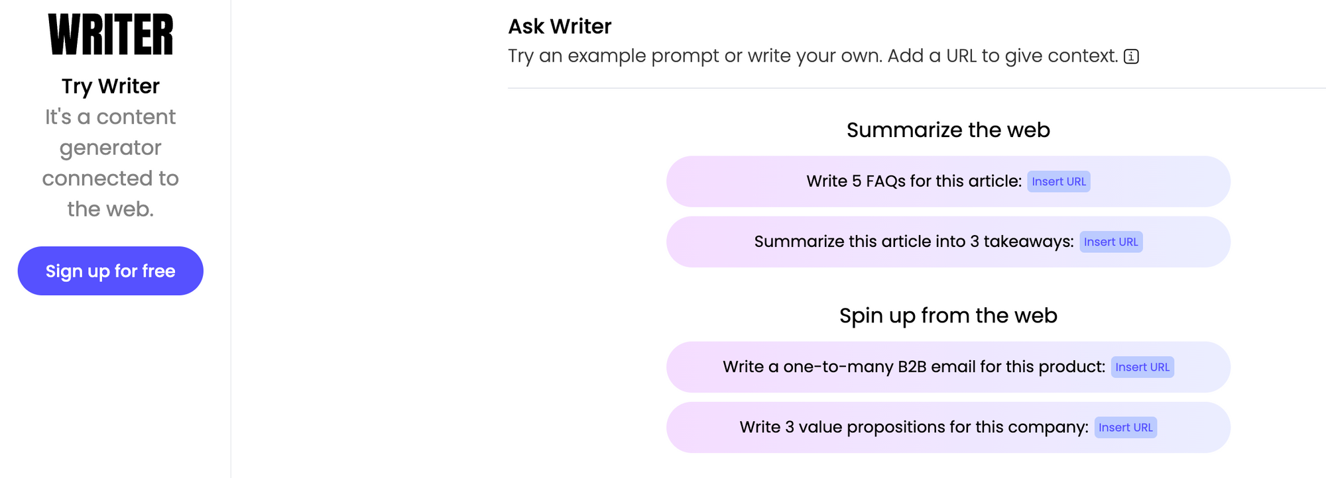Click Insert URL chip in the takeaways prompt

[x=1111, y=242]
